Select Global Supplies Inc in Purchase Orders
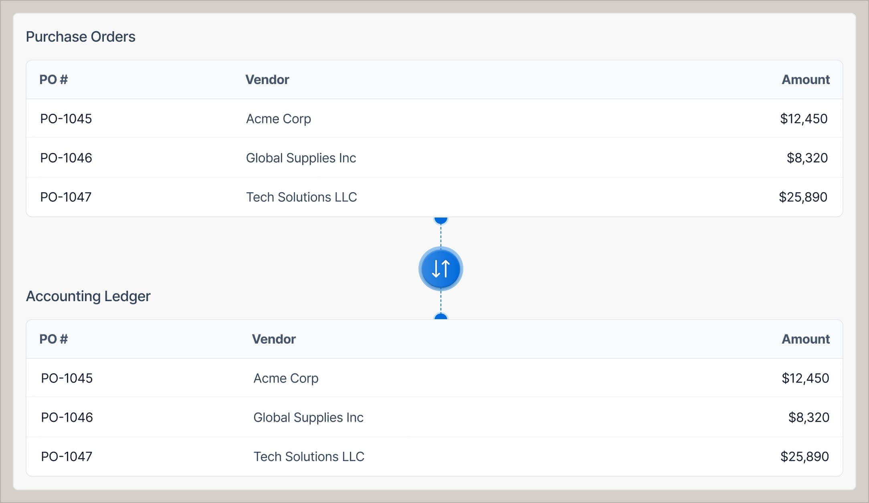 301,158
